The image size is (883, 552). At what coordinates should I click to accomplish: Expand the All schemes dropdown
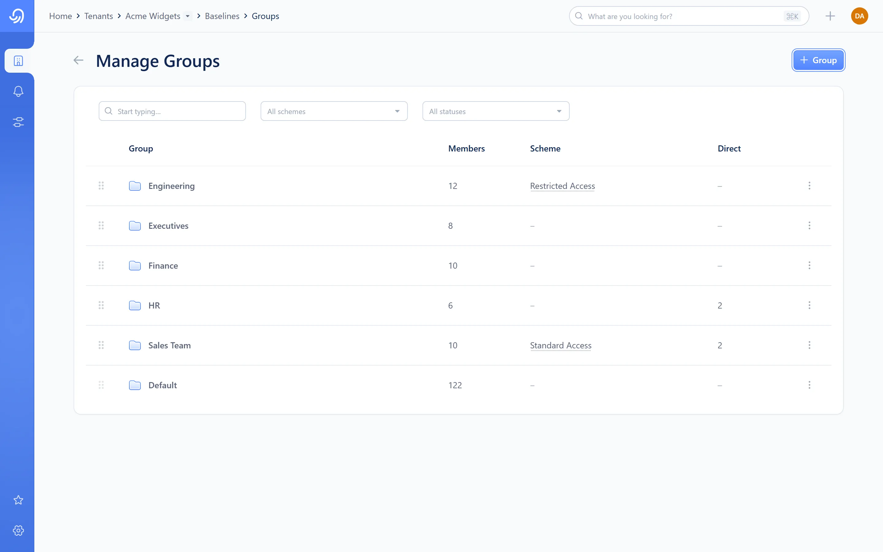pyautogui.click(x=334, y=111)
